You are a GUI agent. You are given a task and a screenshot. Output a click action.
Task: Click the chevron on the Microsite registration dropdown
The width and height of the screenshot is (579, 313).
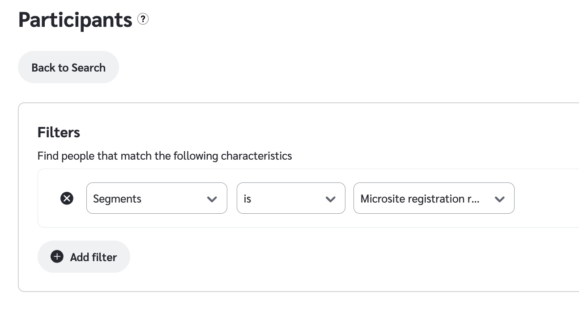[500, 199]
